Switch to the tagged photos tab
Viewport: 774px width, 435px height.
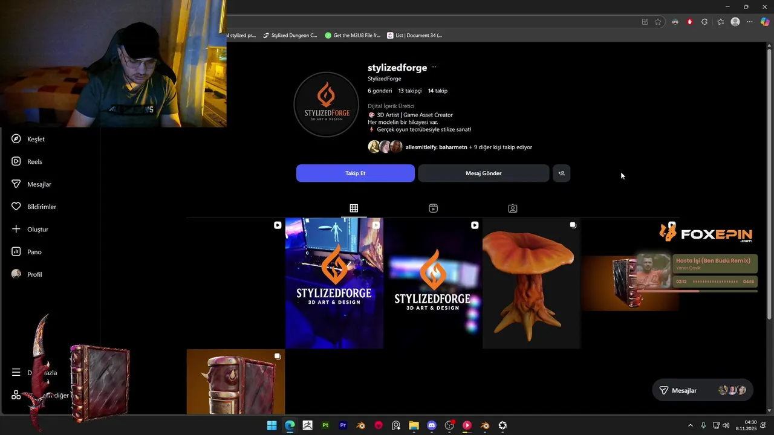(x=513, y=208)
